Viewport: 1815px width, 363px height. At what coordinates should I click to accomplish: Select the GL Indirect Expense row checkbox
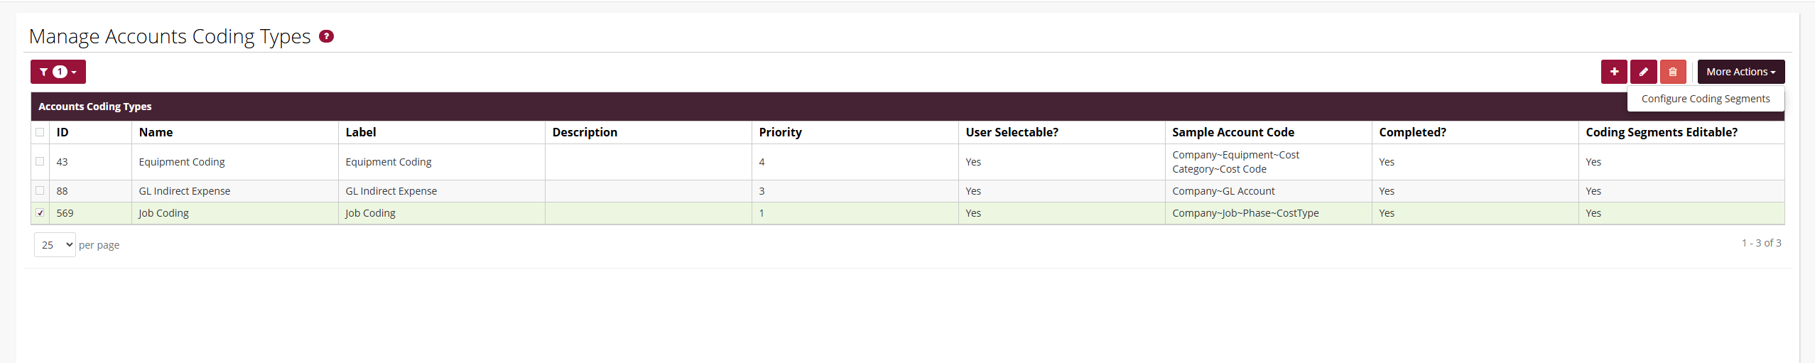click(x=40, y=190)
